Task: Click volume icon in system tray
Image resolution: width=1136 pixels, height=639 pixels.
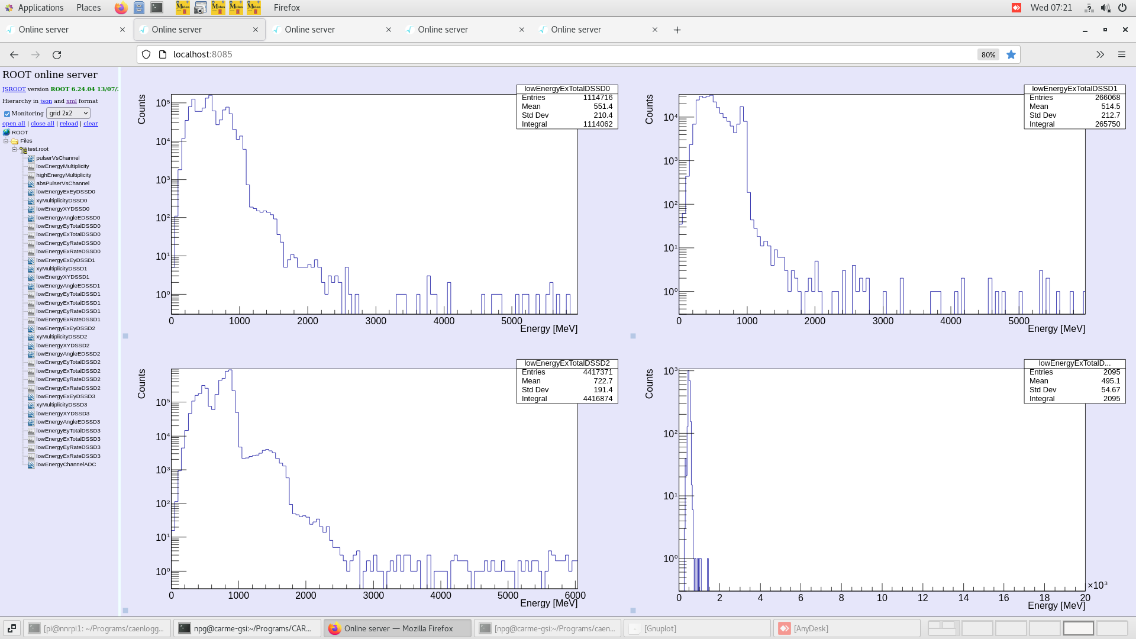Action: [1105, 8]
